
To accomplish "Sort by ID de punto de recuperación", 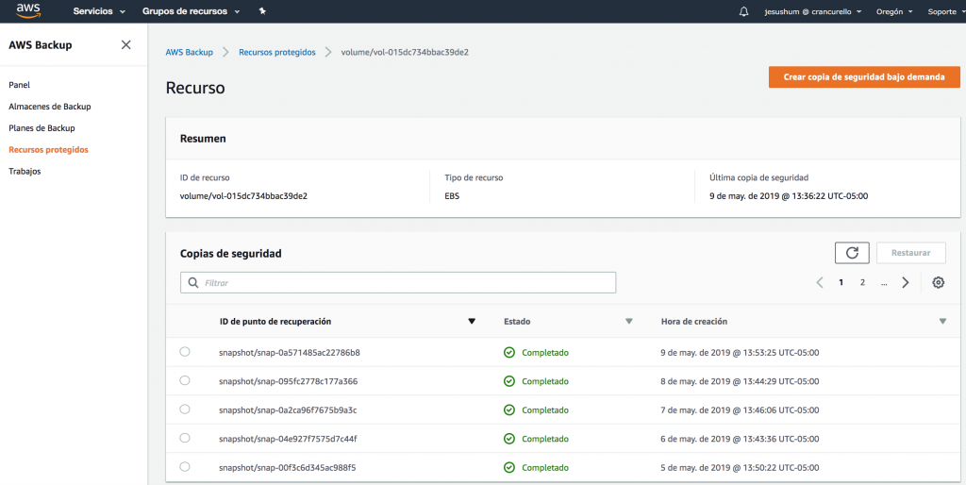I will [x=472, y=322].
